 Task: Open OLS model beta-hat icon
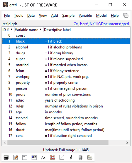click(71, 157)
